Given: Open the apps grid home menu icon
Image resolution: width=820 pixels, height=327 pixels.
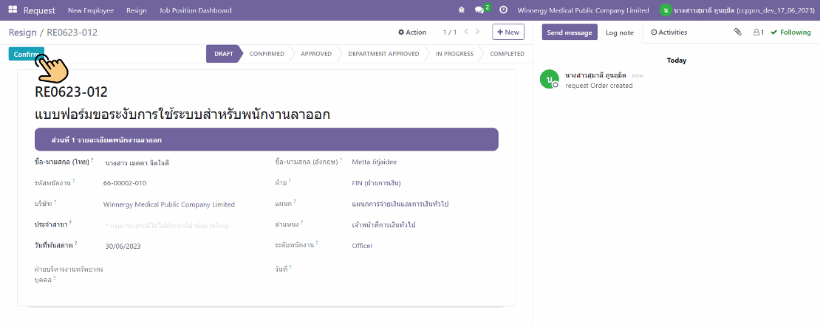Looking at the screenshot, I should [x=13, y=10].
